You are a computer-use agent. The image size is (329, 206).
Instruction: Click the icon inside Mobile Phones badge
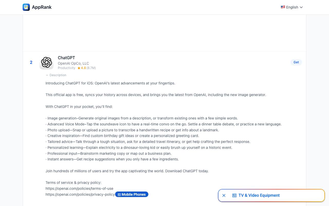[119, 195]
